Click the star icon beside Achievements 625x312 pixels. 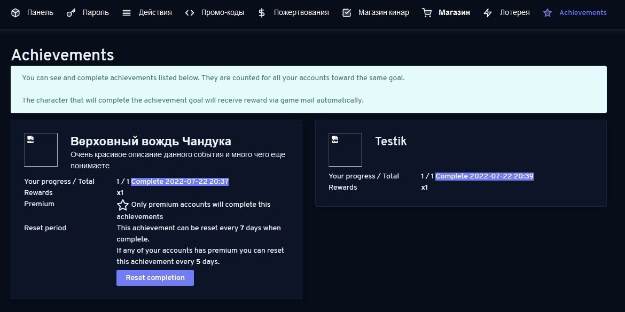point(548,12)
